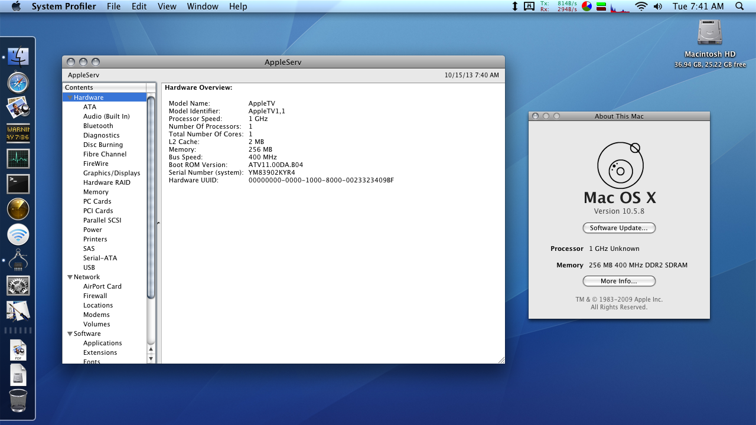Open the PDF document in the Dock
The height and width of the screenshot is (425, 756).
coord(18,350)
